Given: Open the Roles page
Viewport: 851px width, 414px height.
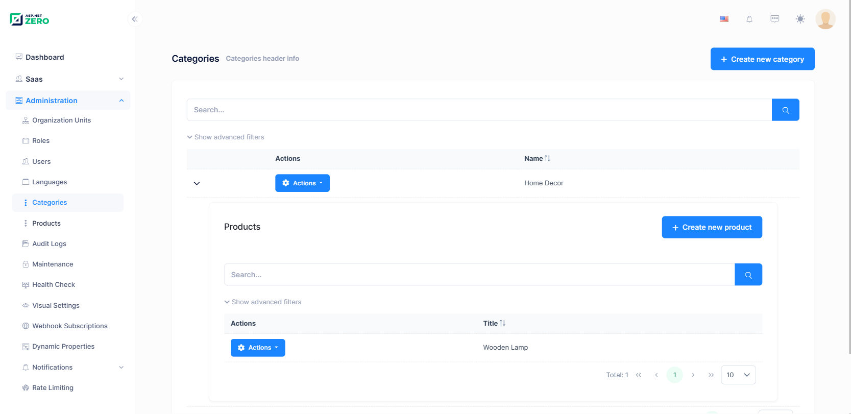Looking at the screenshot, I should pos(41,141).
